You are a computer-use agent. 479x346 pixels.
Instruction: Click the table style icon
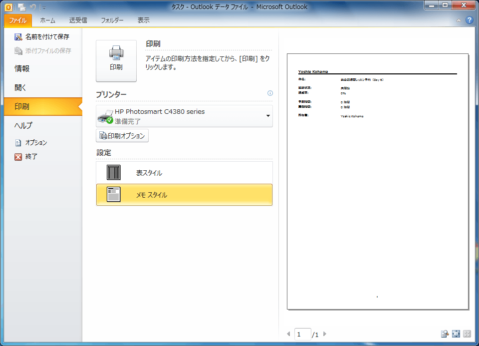point(114,172)
